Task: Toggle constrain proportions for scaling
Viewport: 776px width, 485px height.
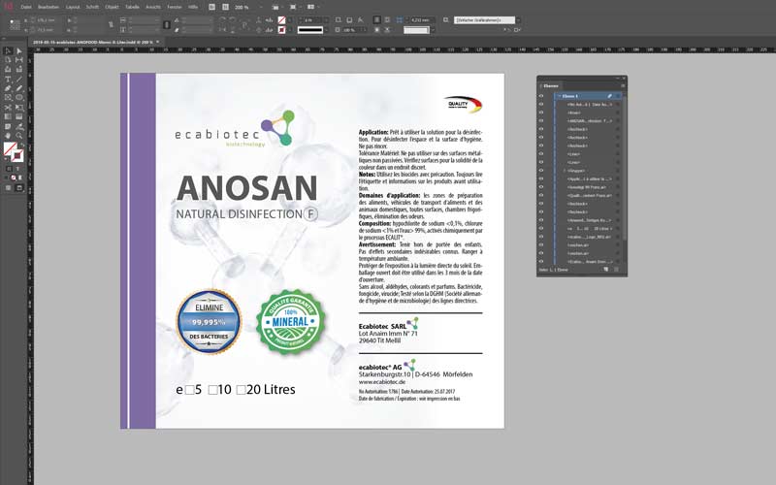Action: pyautogui.click(x=166, y=25)
